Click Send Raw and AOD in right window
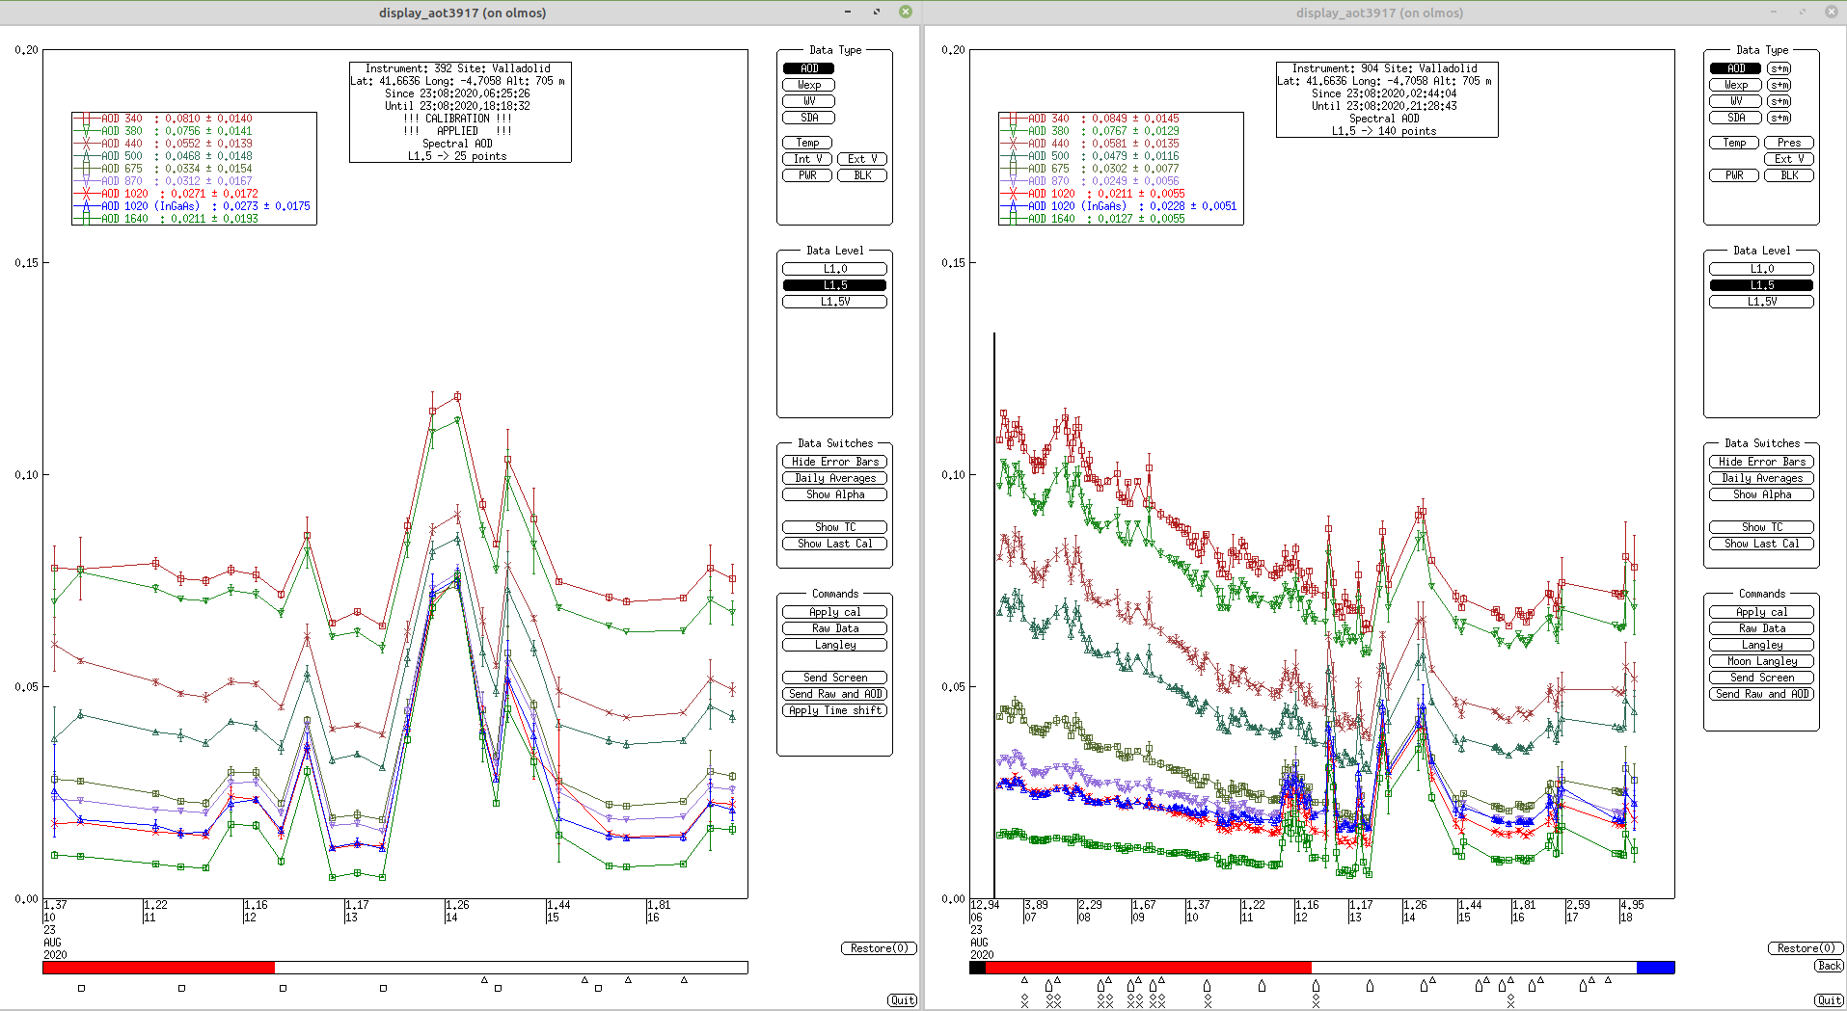 point(1761,694)
